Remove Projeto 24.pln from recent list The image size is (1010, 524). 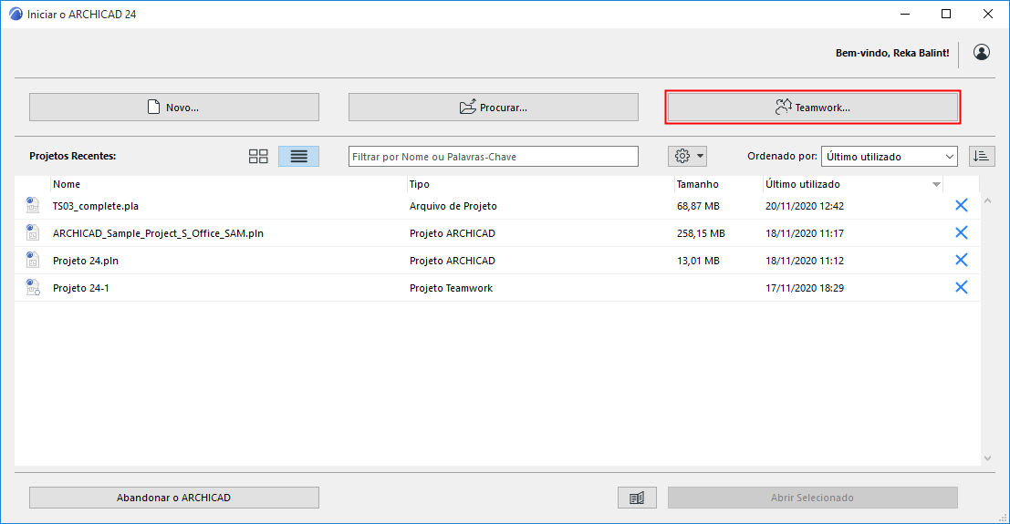pyautogui.click(x=961, y=260)
